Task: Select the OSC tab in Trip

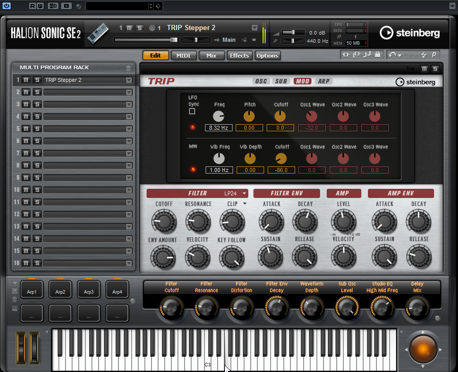Action: click(261, 81)
